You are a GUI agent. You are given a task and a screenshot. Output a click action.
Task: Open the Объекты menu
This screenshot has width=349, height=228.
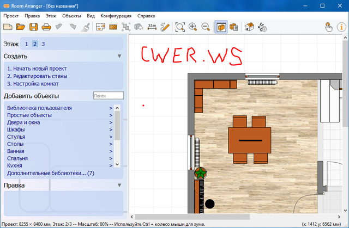coord(71,16)
